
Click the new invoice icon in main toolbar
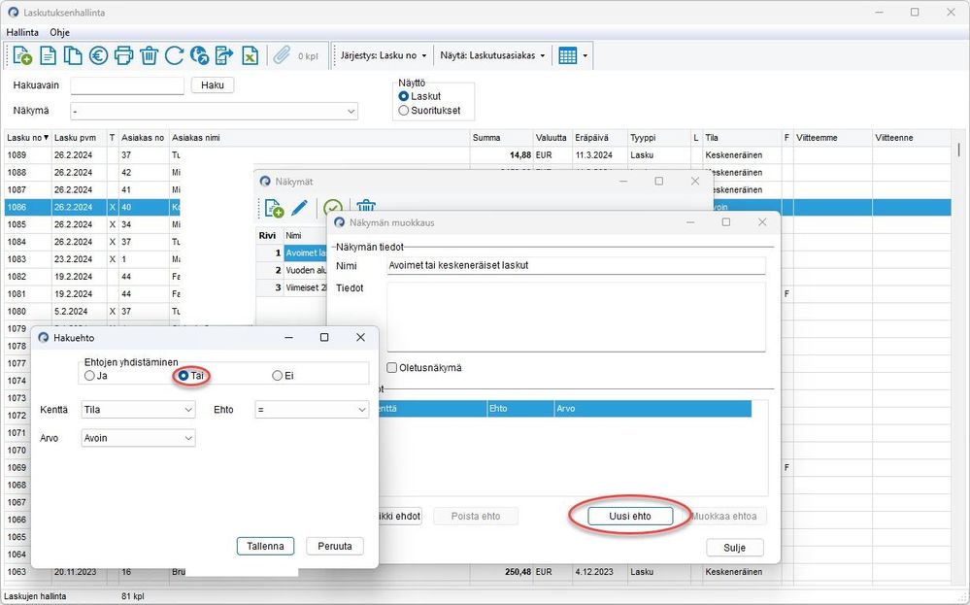click(22, 55)
